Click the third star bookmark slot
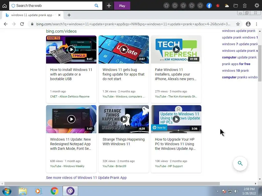The width and height of the screenshot is (262, 196). point(183,6)
